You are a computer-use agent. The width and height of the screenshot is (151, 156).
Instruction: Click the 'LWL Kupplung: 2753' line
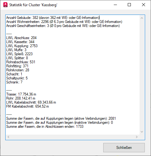pos(22,46)
